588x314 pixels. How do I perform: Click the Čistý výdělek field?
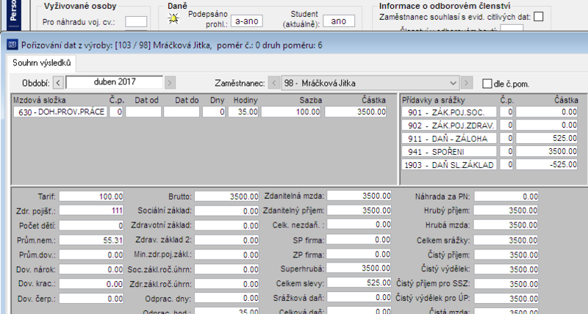tap(506, 269)
